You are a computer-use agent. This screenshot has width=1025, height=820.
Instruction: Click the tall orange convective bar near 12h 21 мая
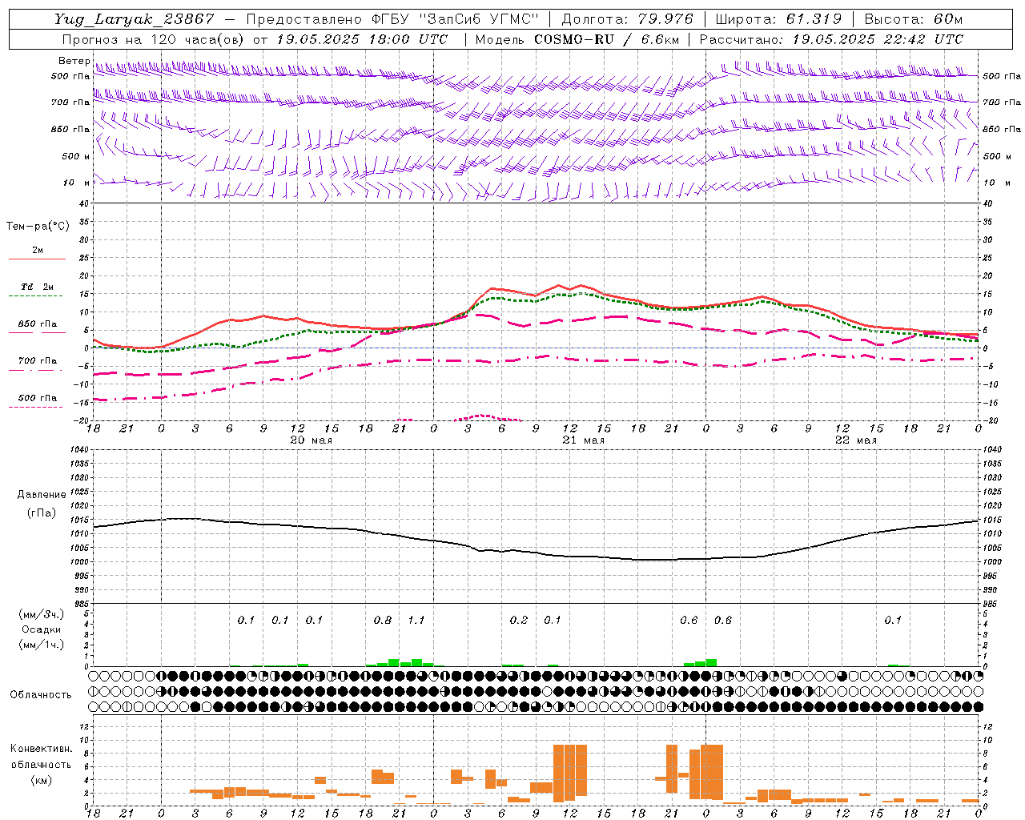(x=570, y=773)
